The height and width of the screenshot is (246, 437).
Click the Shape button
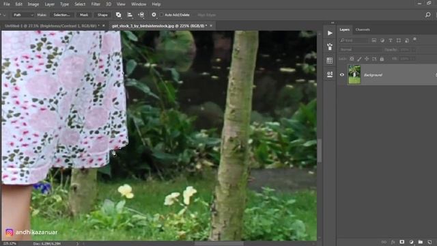102,15
